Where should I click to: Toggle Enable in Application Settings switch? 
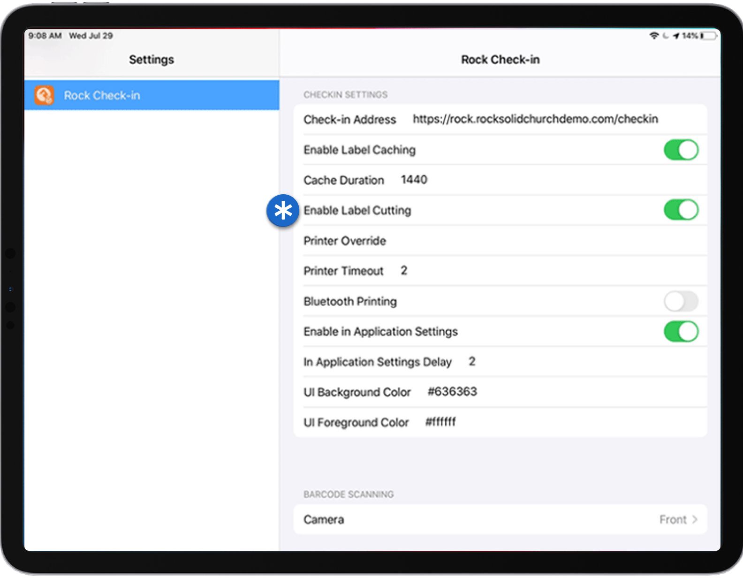681,332
